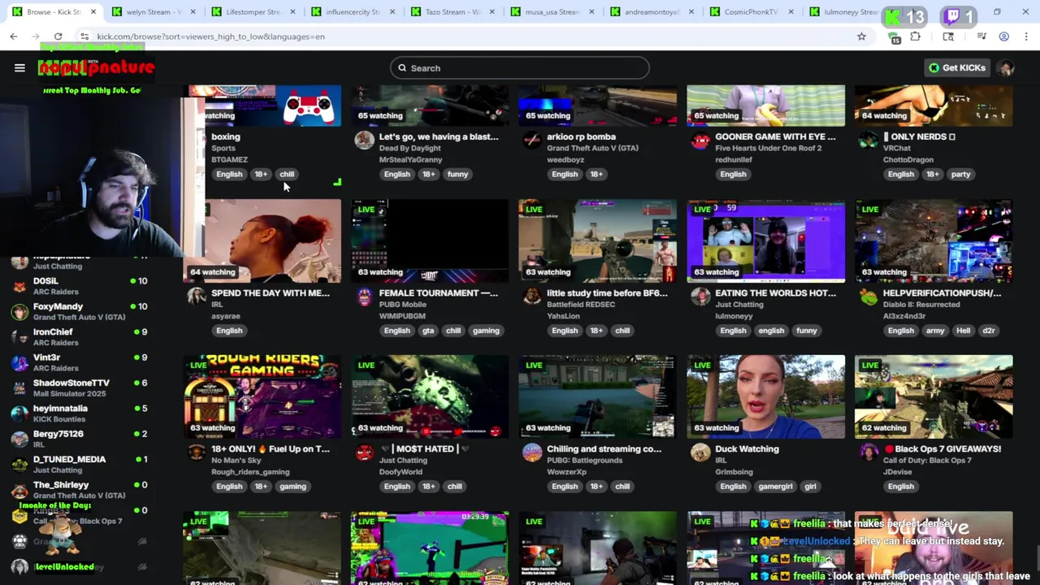Open MrStealYaGranny channel avatar
Screen dimensions: 1040x585
click(364, 141)
